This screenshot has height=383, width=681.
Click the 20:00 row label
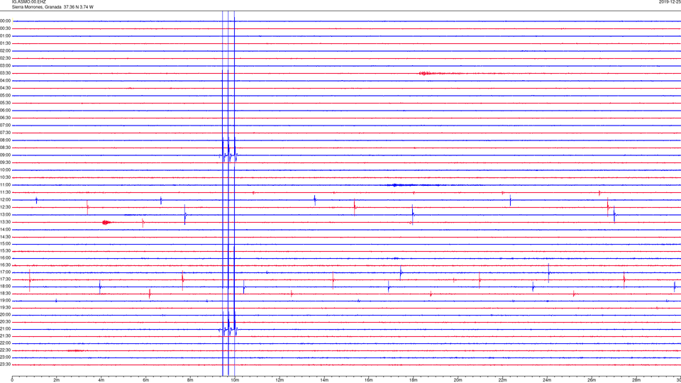(x=5, y=315)
